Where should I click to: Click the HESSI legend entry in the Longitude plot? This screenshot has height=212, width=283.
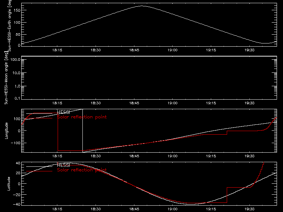[x=64, y=112]
